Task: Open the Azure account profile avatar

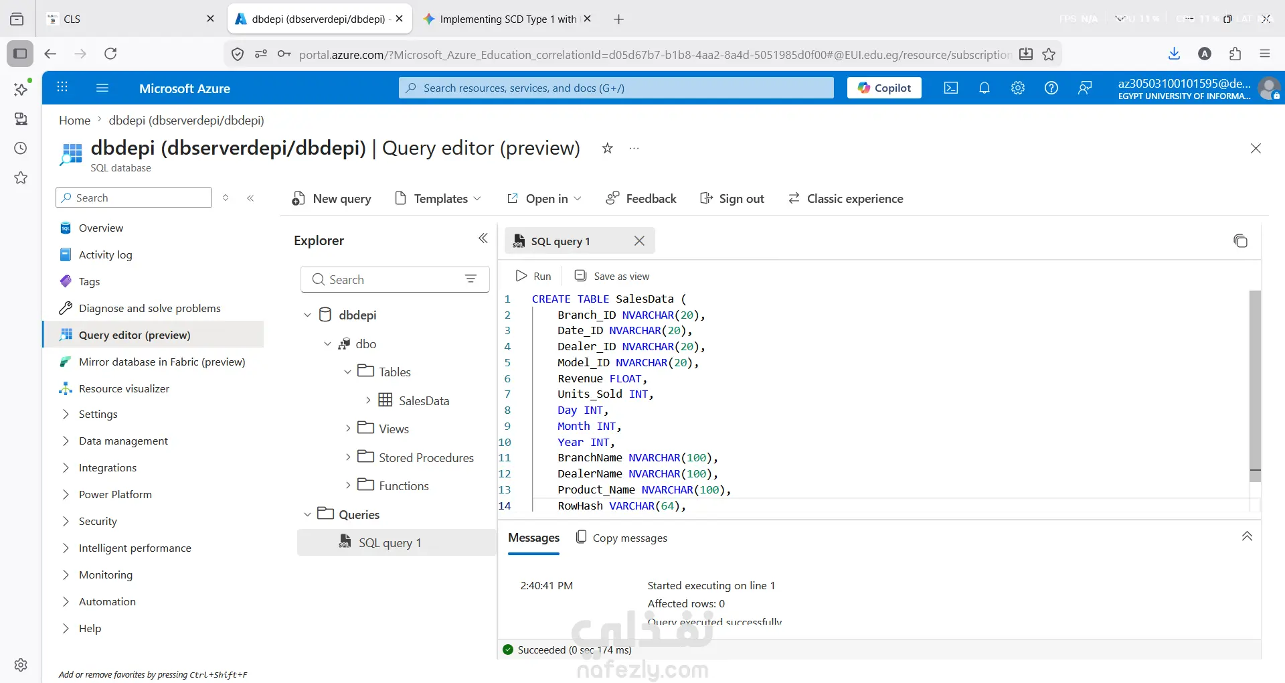Action: click(1269, 88)
